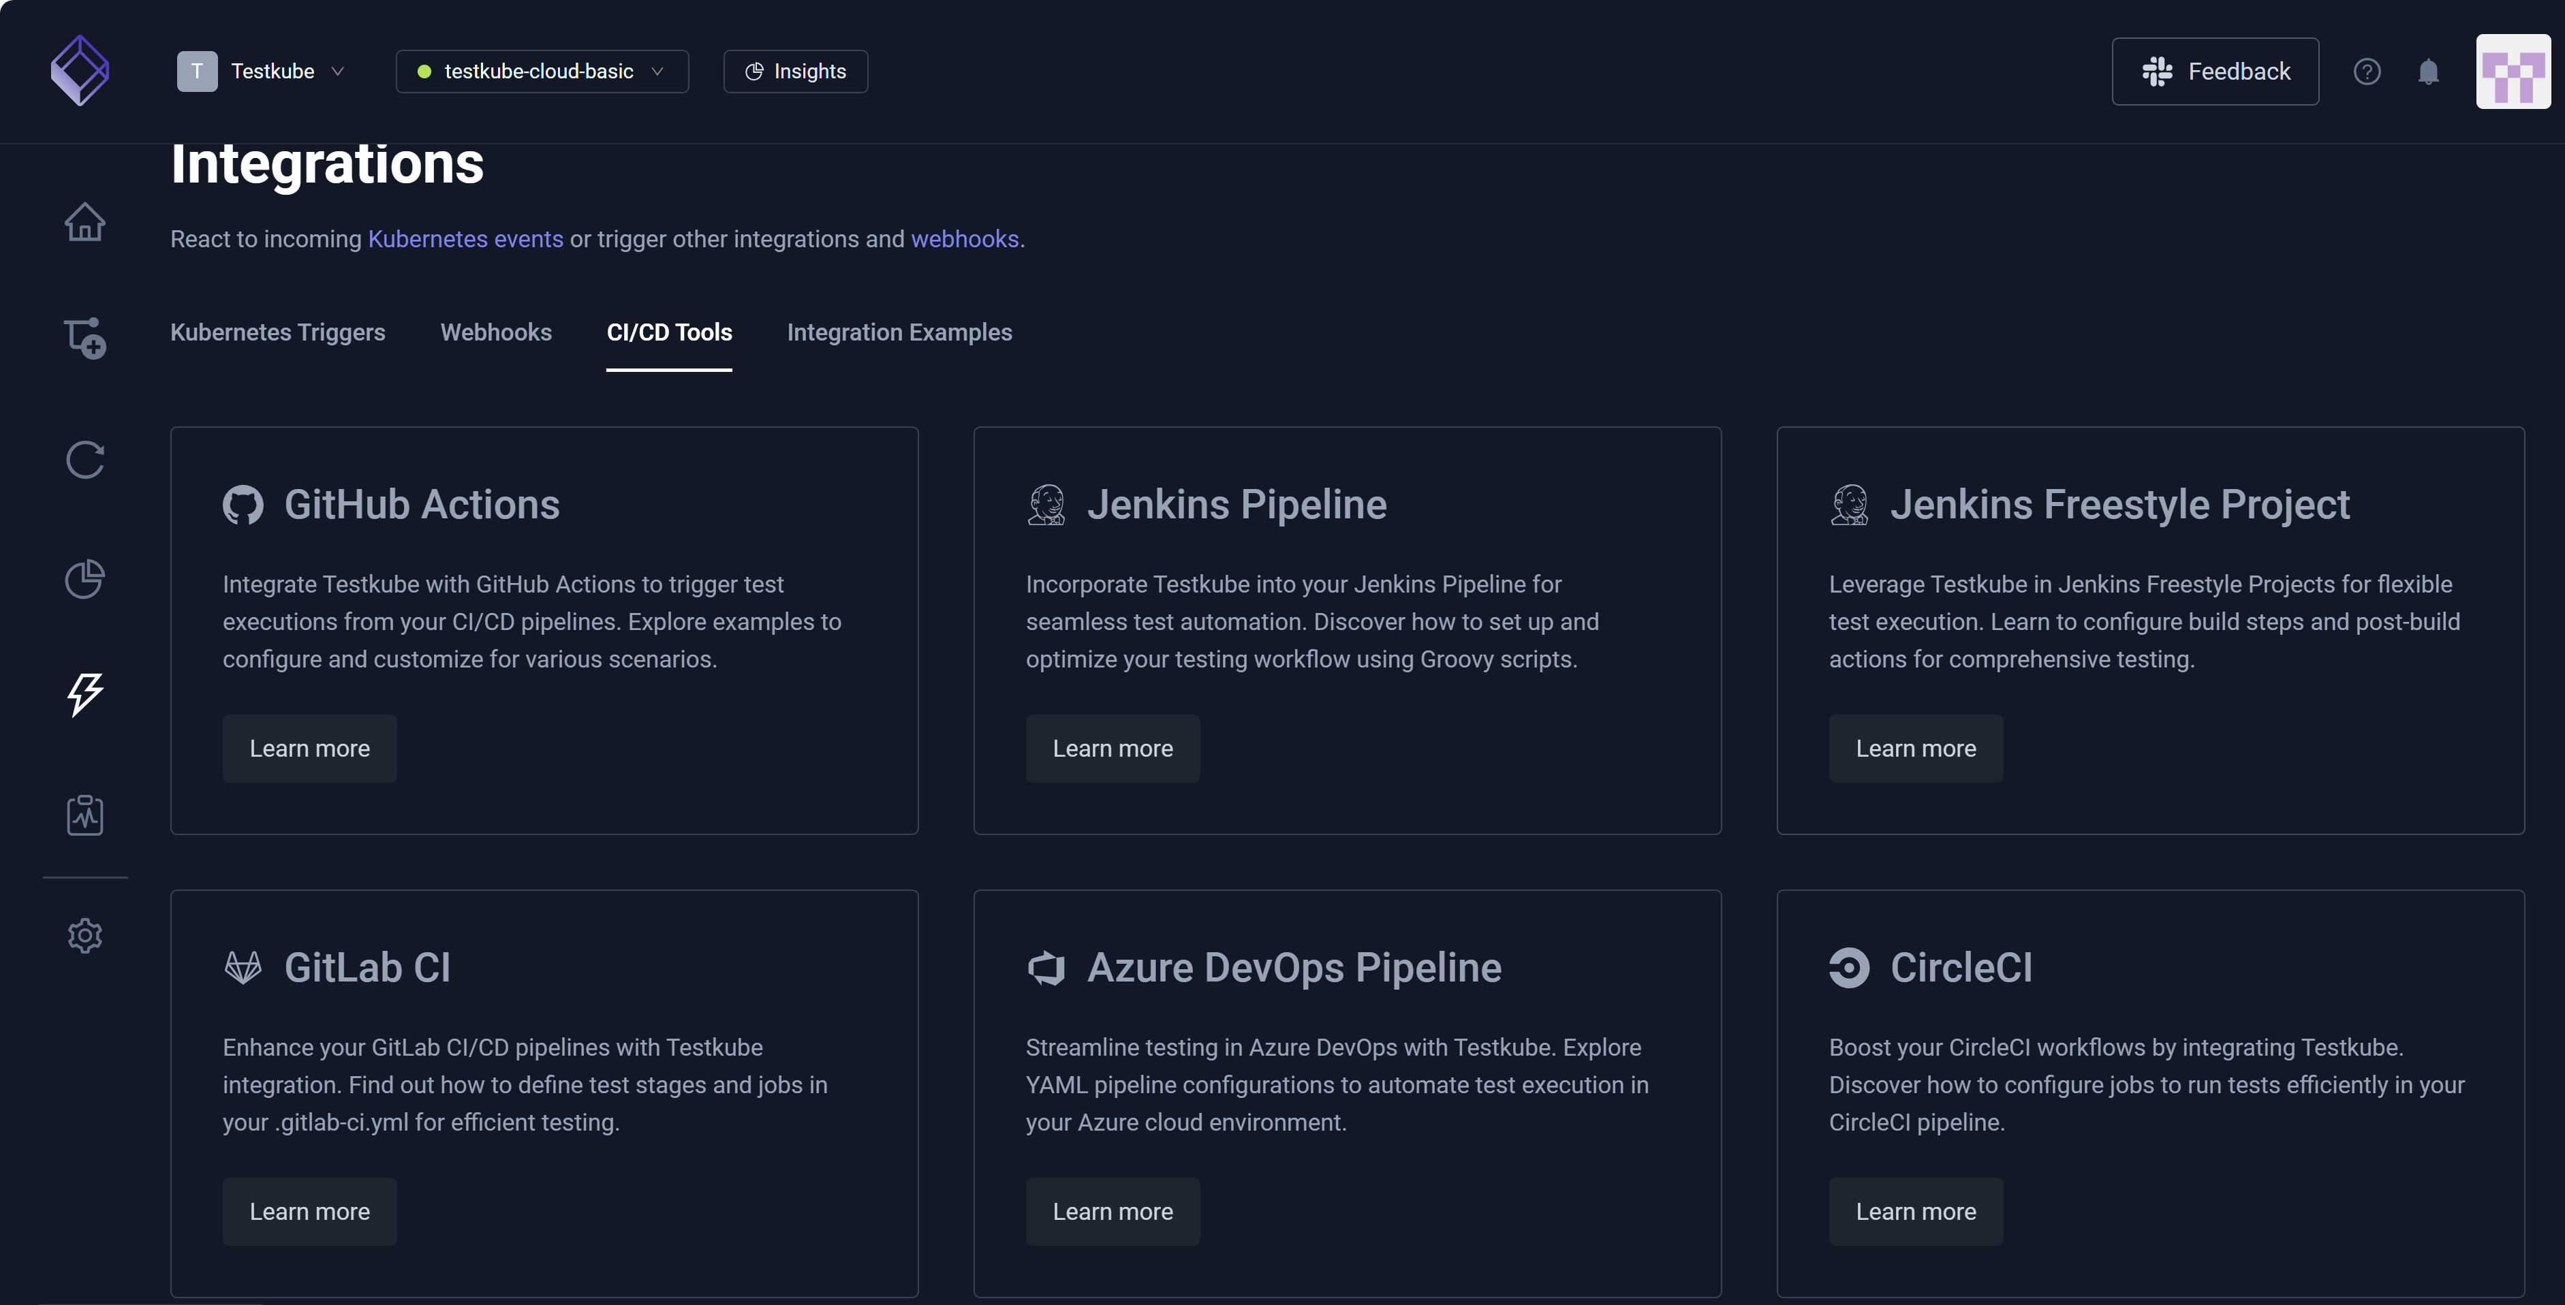Image resolution: width=2565 pixels, height=1305 pixels.
Task: Open Insights via the pie chart sidebar icon
Action: point(84,578)
